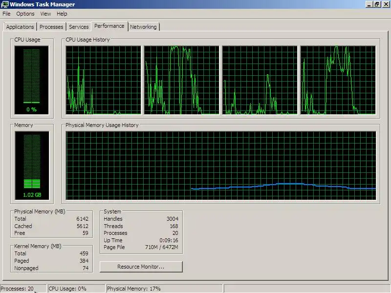391x293 pixels.
Task: Click the 'CPU Usage History' group label
Action: click(87, 40)
